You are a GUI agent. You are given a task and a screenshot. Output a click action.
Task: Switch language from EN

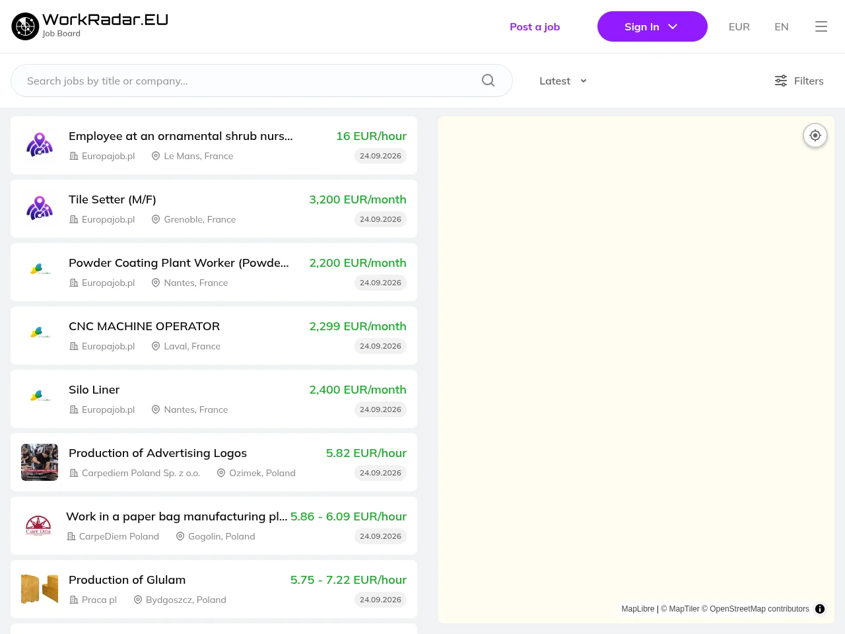781,26
